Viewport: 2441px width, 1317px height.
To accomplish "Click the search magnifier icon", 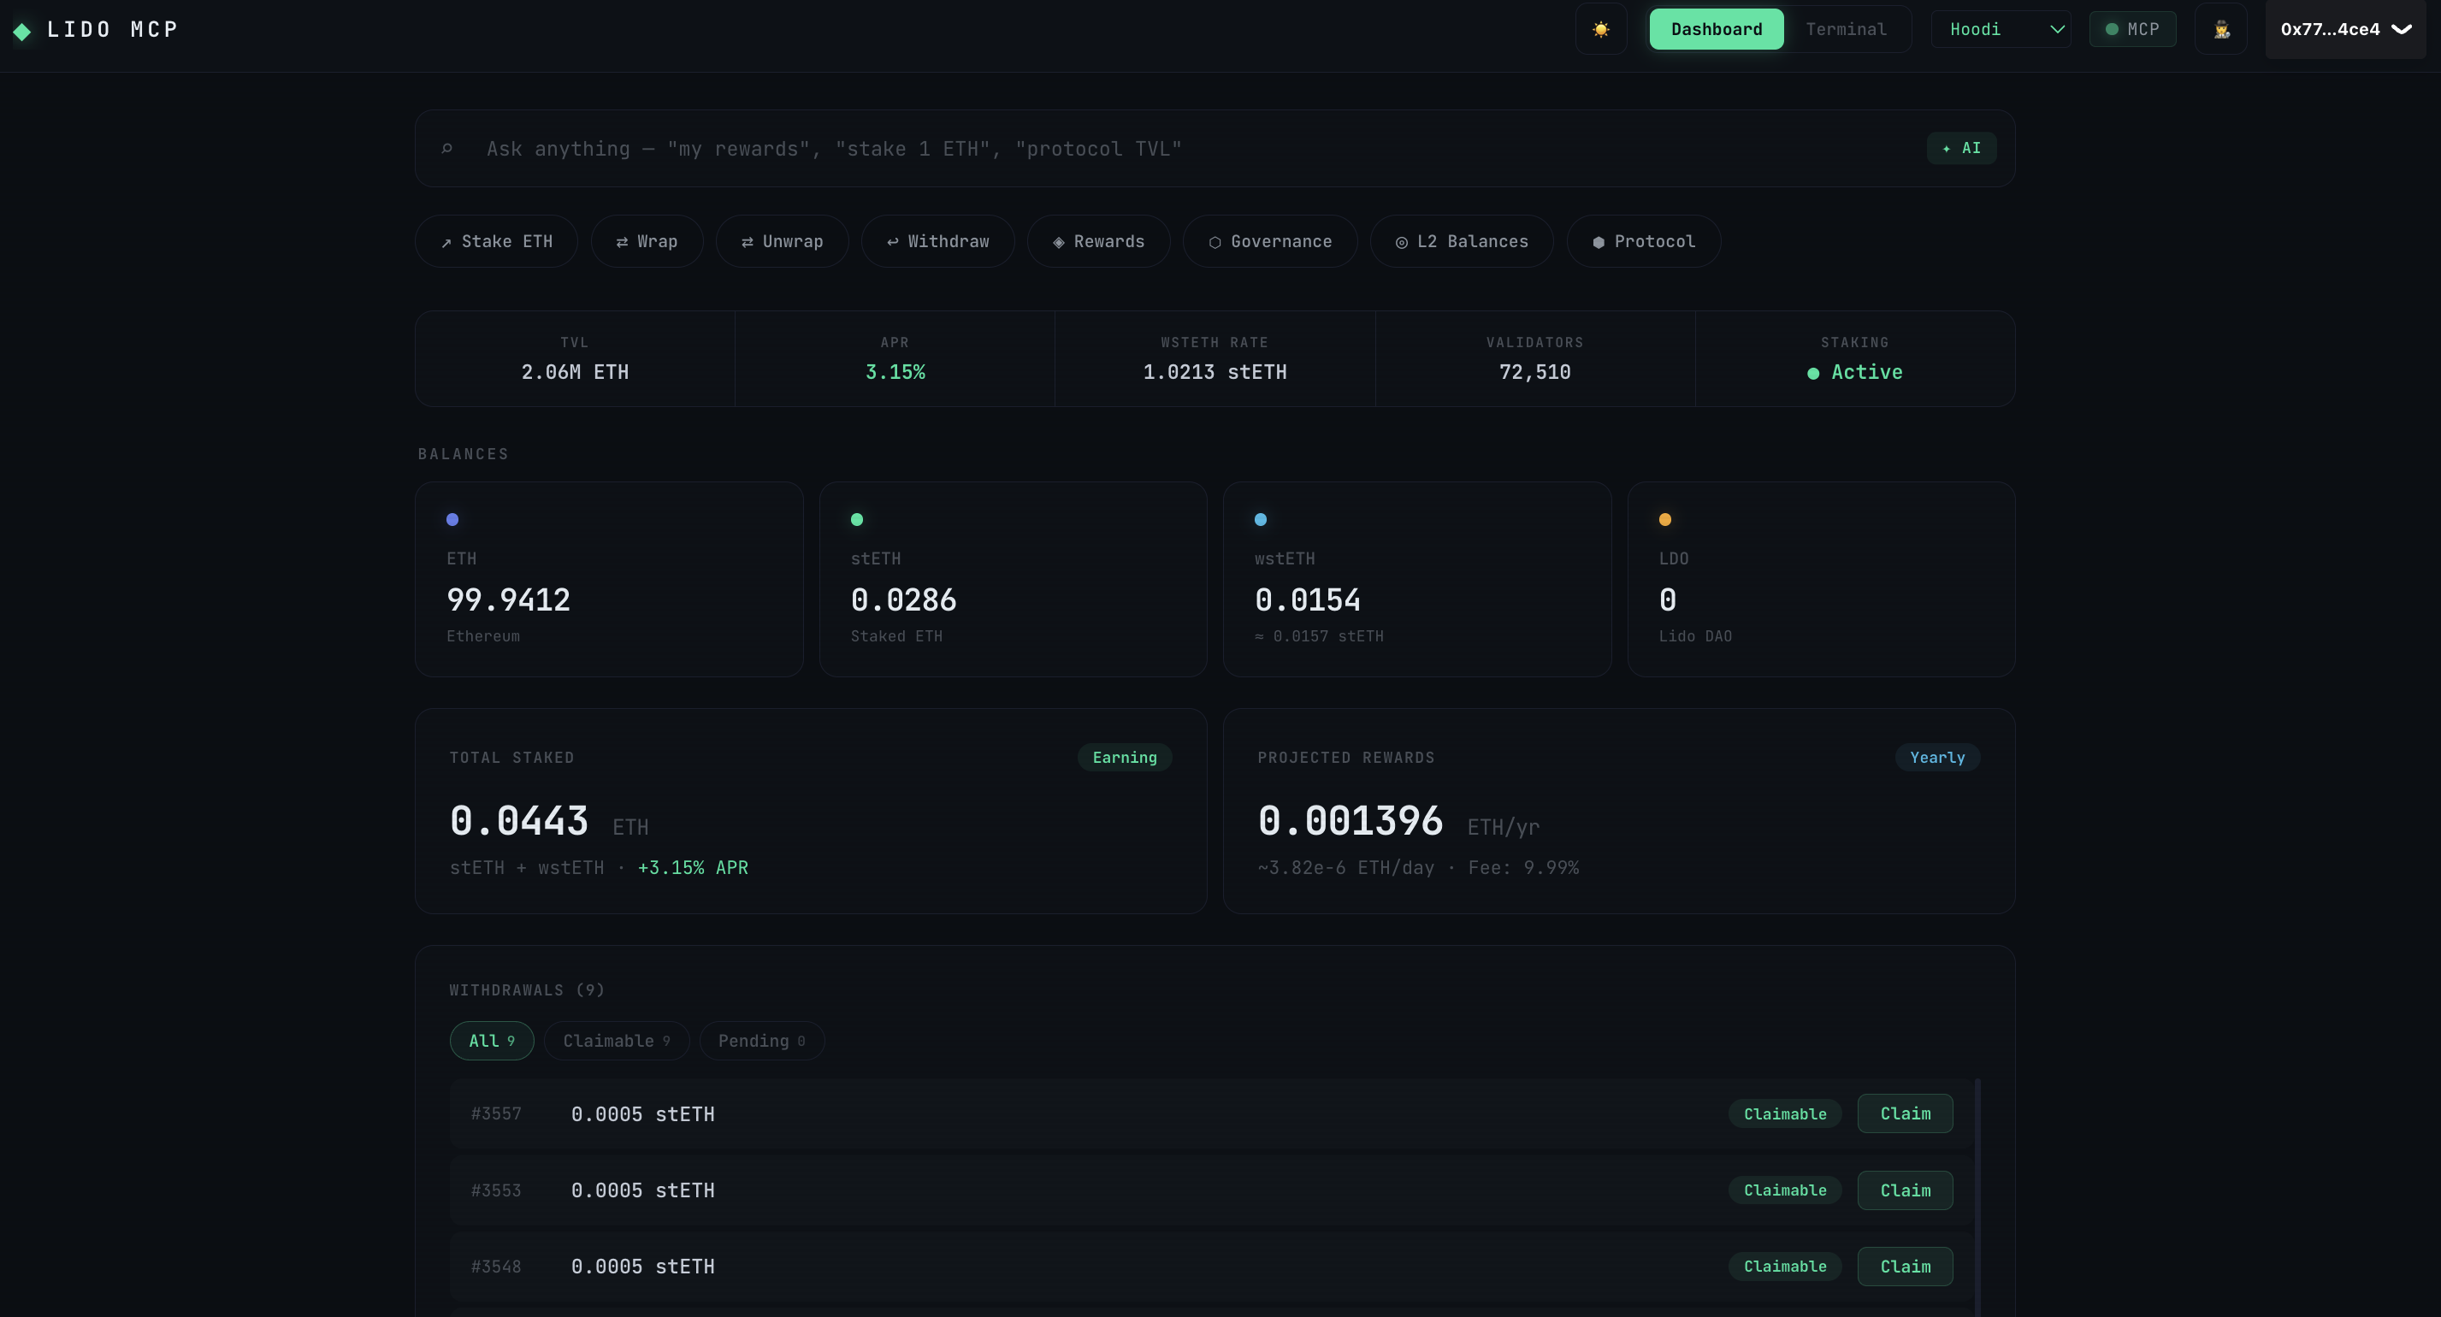I will tap(447, 149).
